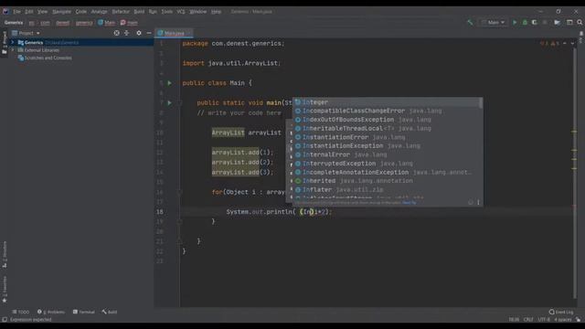The image size is (585, 329).
Task: Open the Build tool window
Action: [110, 312]
